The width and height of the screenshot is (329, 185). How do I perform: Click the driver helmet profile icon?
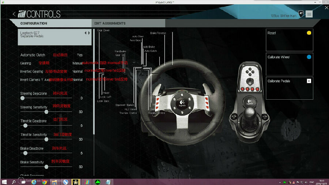(301, 14)
